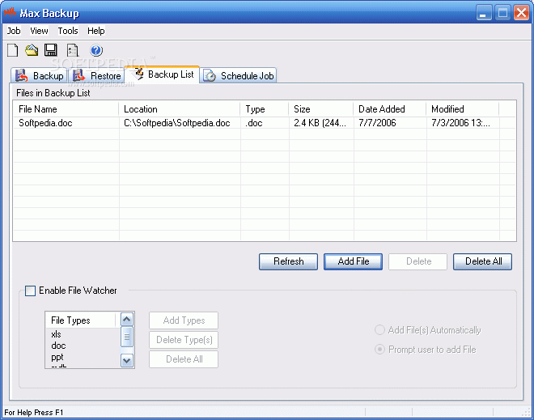Switch to the Restore tab

click(x=97, y=75)
